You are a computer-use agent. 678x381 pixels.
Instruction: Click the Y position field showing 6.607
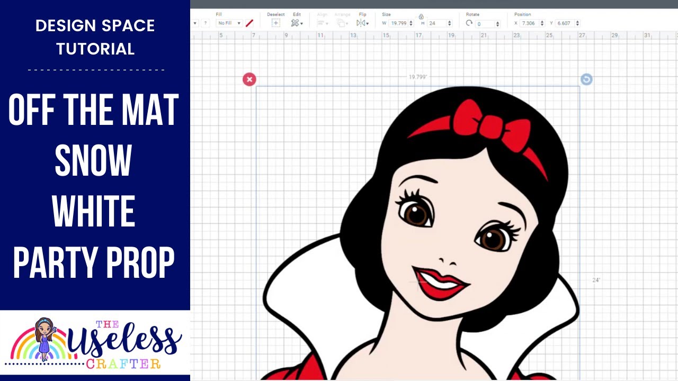[x=565, y=23]
